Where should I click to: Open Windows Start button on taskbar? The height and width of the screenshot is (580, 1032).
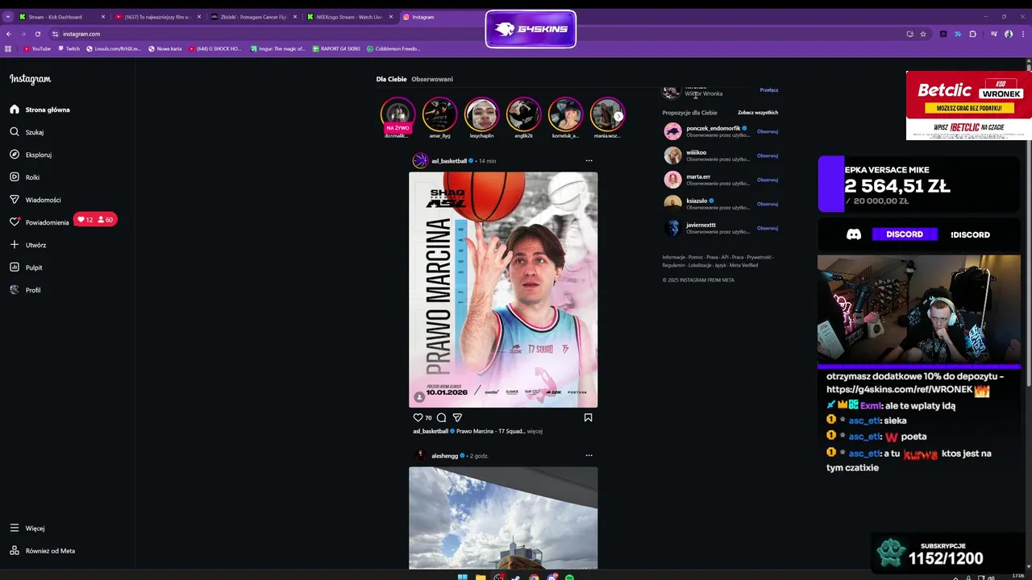click(463, 577)
